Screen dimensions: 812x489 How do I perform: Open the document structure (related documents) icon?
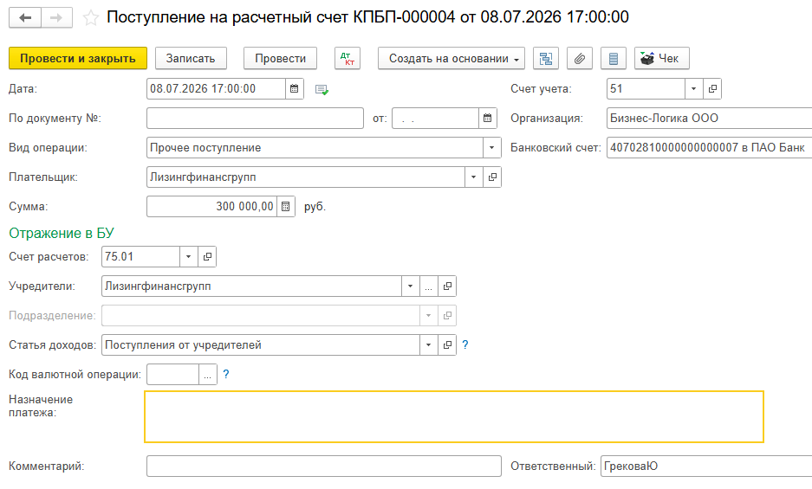[x=546, y=59]
